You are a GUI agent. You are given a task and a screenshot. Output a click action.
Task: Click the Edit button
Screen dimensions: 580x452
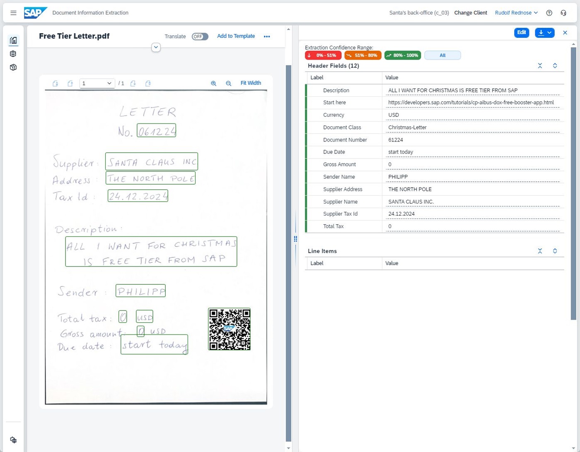tap(522, 32)
